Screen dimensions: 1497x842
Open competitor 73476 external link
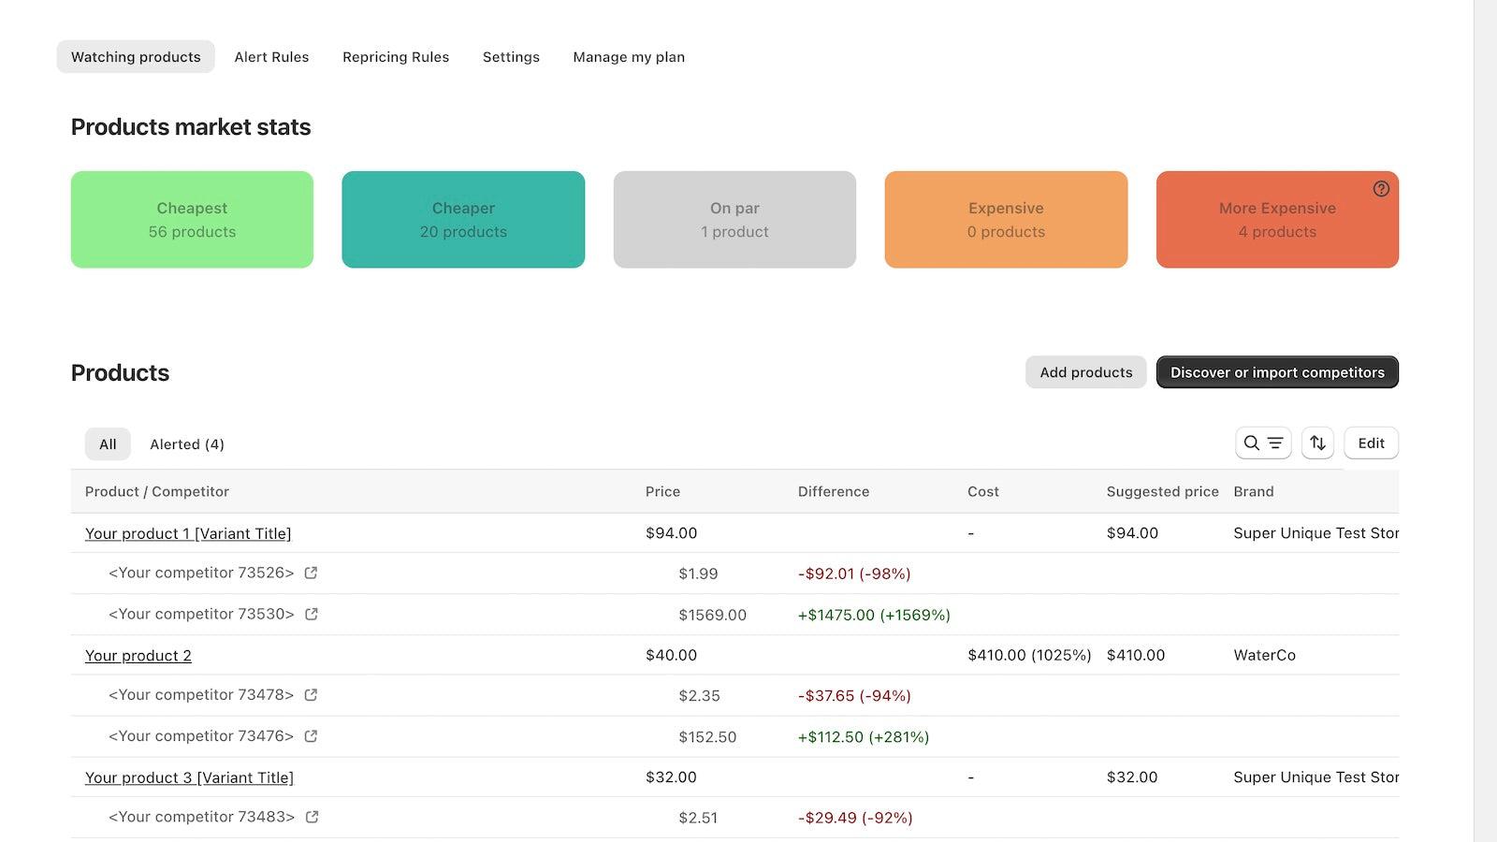[311, 736]
